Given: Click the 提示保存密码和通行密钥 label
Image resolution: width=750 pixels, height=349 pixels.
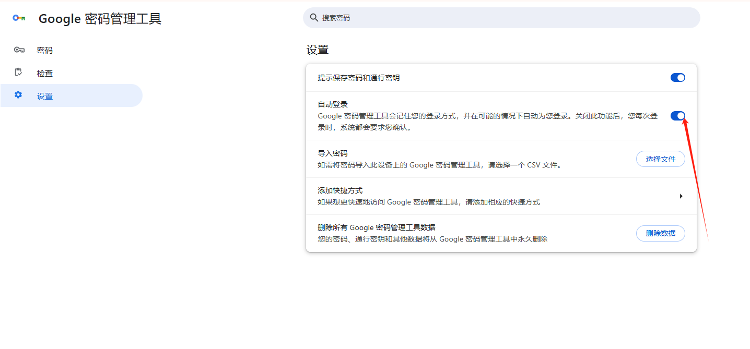Looking at the screenshot, I should coord(359,78).
